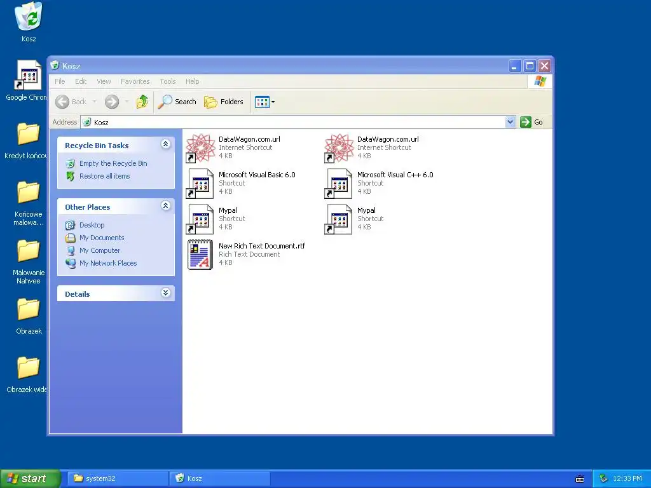Open the Search toolbar button

pyautogui.click(x=177, y=102)
